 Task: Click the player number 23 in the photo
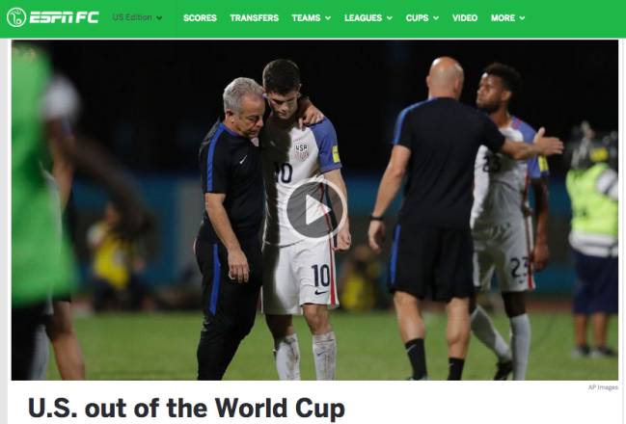519,267
